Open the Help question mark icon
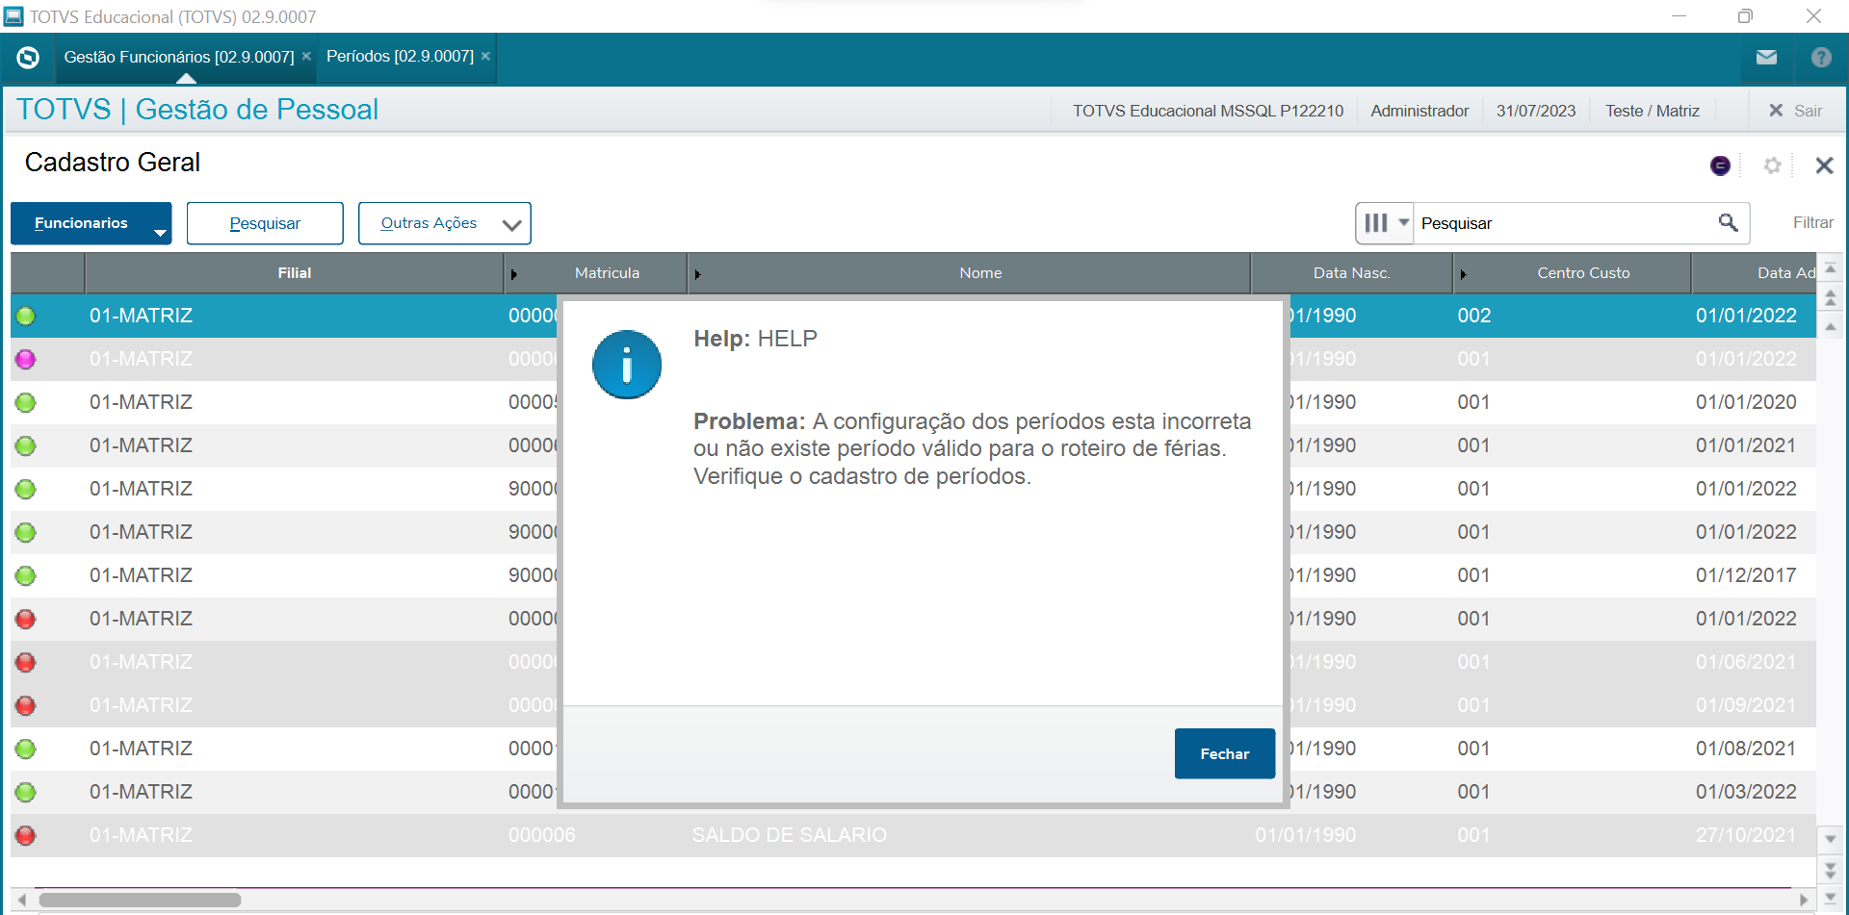The image size is (1849, 915). click(x=1820, y=58)
